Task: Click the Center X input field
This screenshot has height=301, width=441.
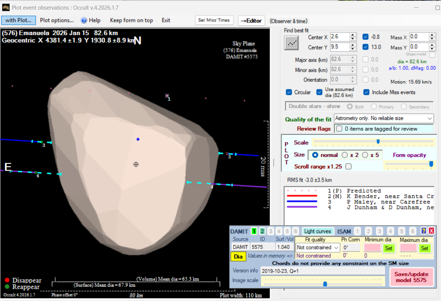Action: pyautogui.click(x=339, y=37)
